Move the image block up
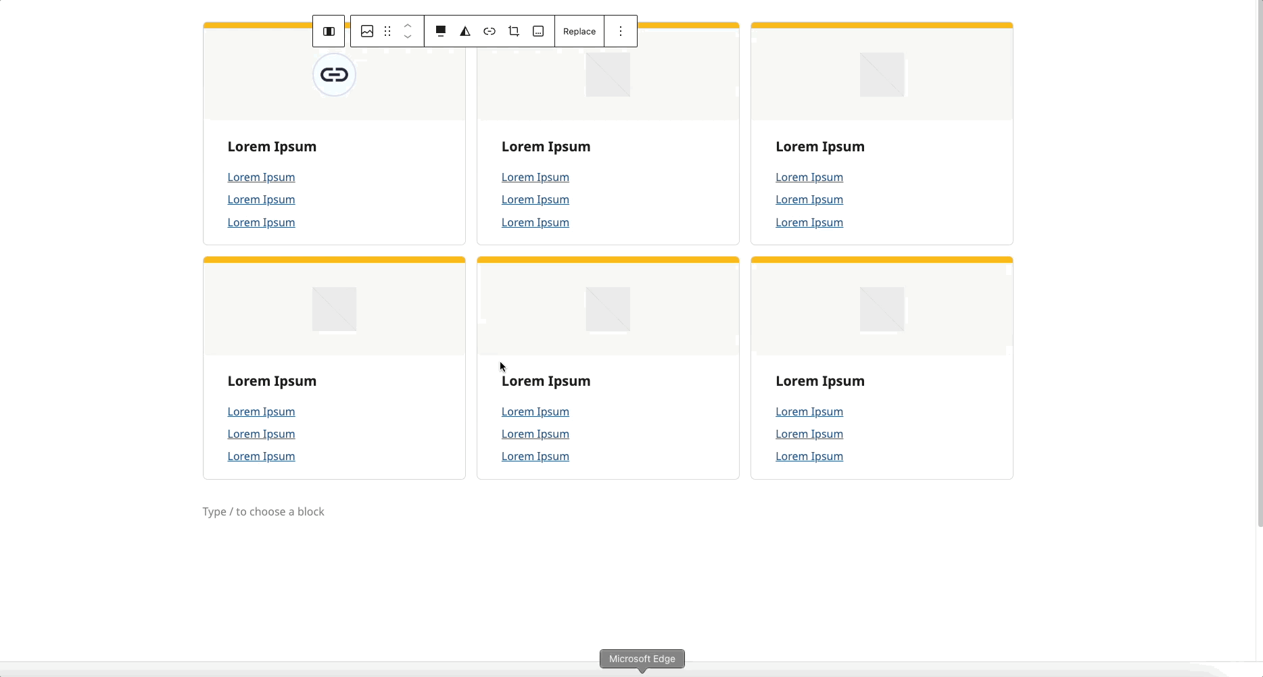 (408, 26)
